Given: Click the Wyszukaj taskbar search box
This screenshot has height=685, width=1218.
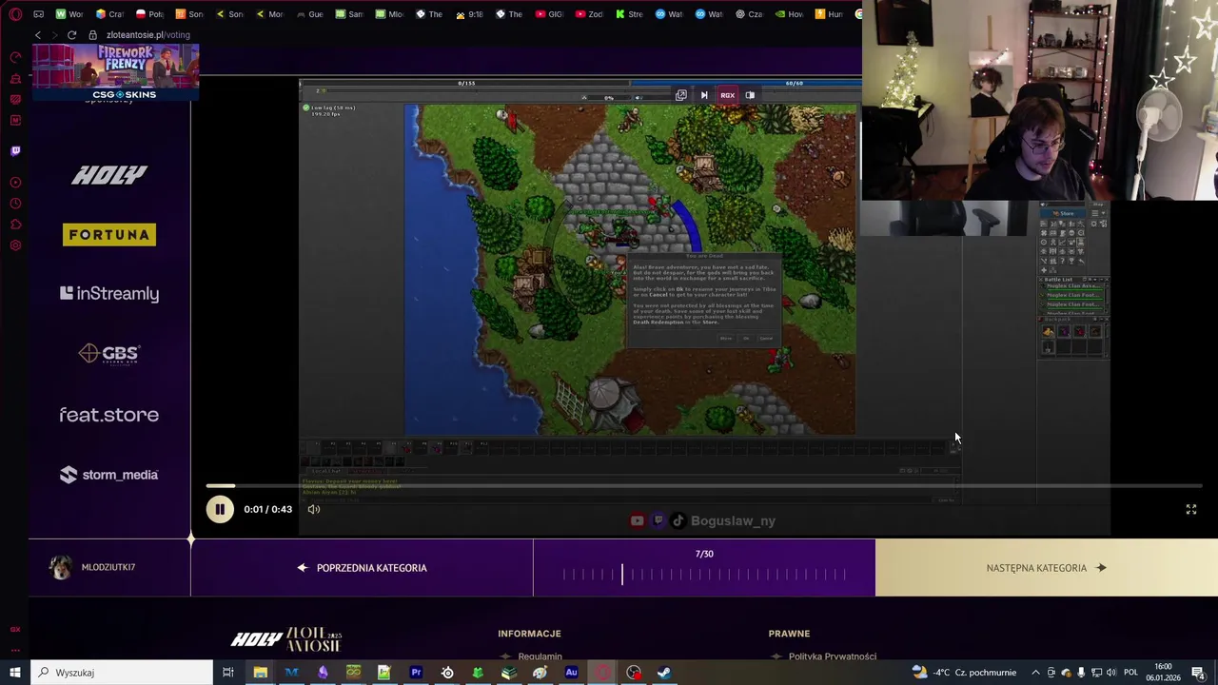Looking at the screenshot, I should pyautogui.click(x=122, y=673).
